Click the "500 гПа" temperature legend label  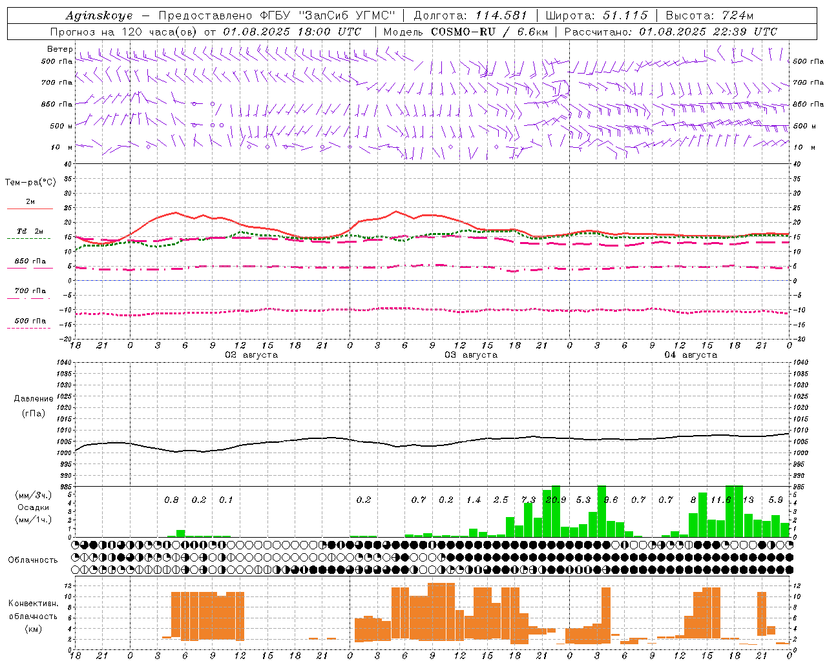point(30,321)
